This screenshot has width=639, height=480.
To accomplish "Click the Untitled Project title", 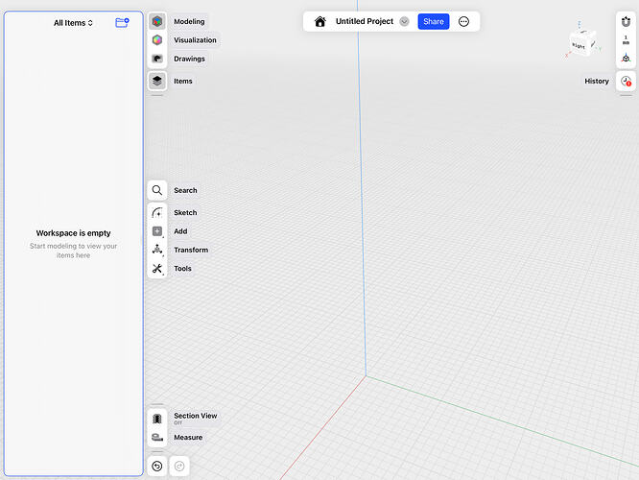I will [x=365, y=22].
